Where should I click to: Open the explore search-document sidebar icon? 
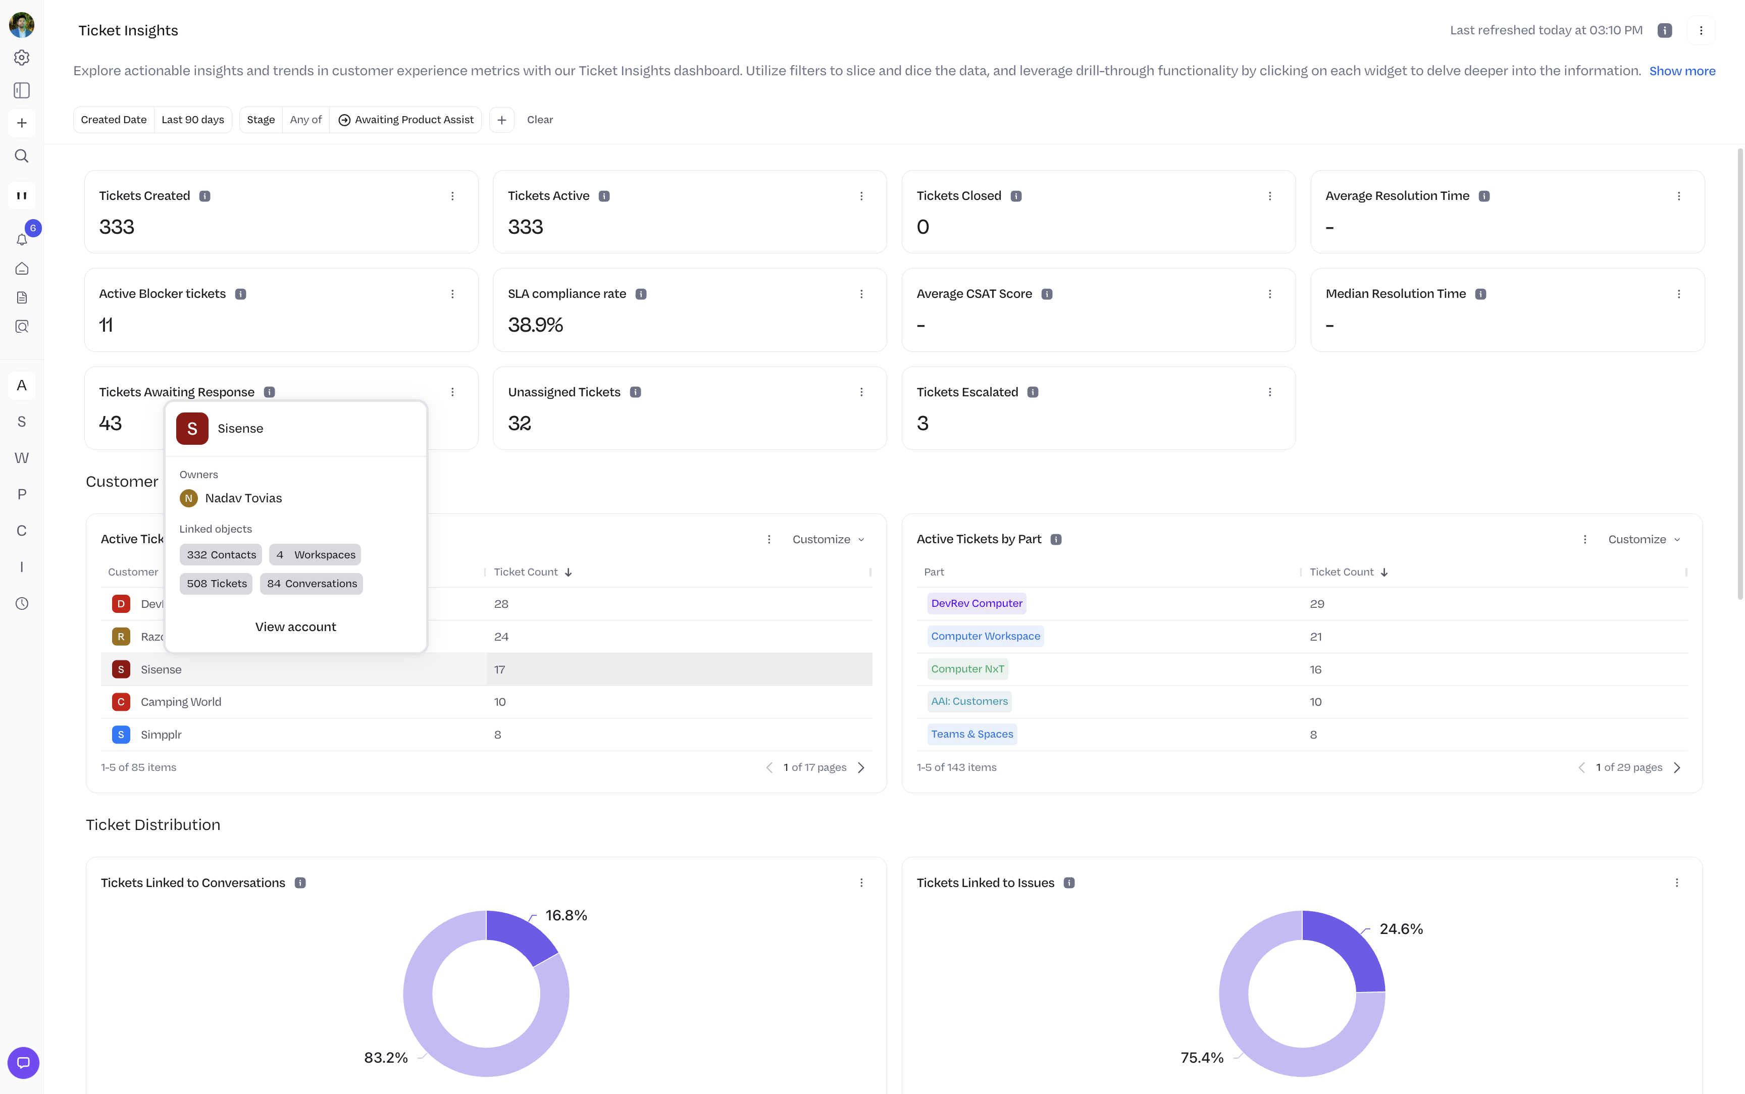point(22,326)
